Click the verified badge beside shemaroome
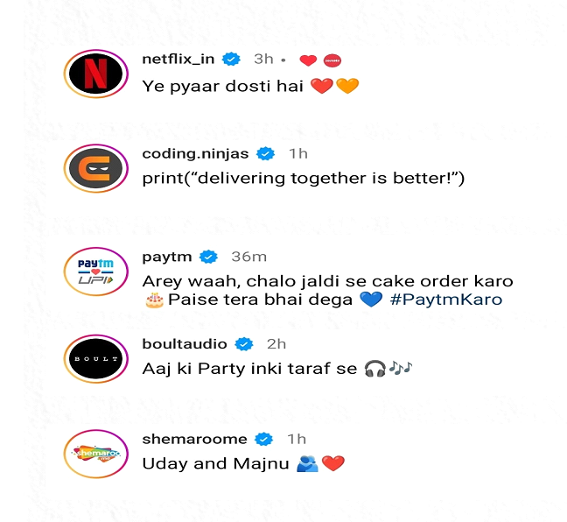This screenshot has height=522, width=567. pyautogui.click(x=263, y=439)
